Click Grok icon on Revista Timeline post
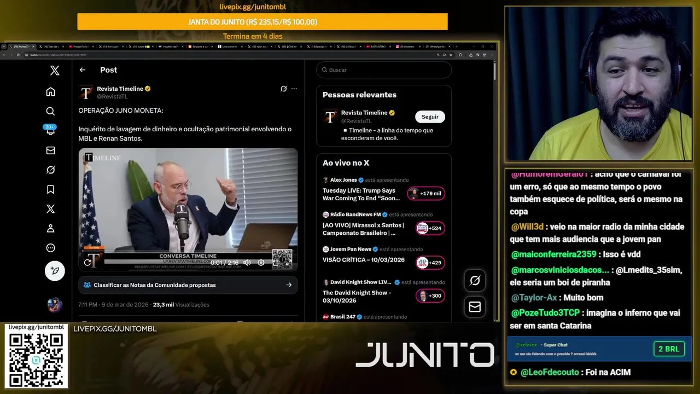The height and width of the screenshot is (394, 700). click(x=283, y=89)
